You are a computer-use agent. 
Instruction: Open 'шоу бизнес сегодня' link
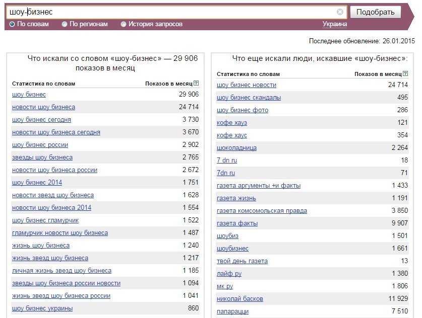coord(41,120)
